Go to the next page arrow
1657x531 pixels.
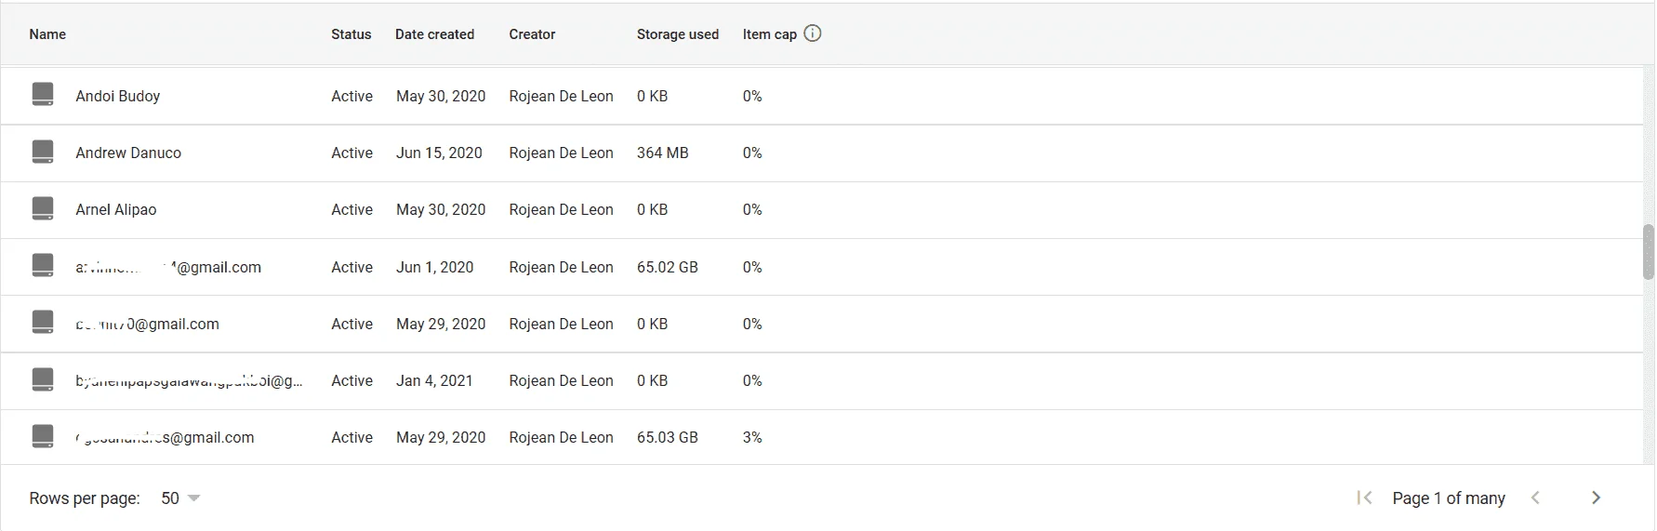1596,498
